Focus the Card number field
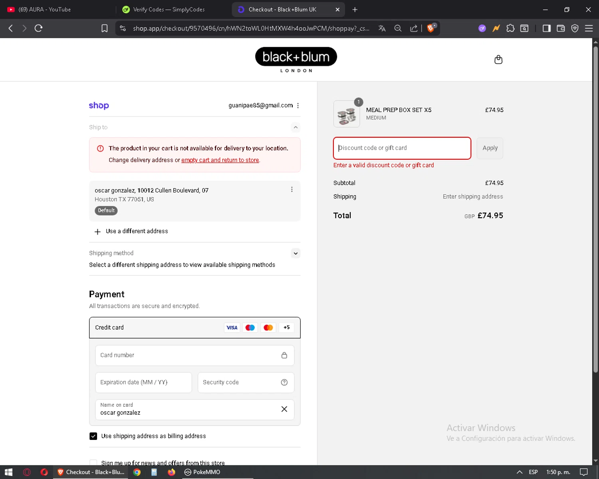 click(x=195, y=355)
